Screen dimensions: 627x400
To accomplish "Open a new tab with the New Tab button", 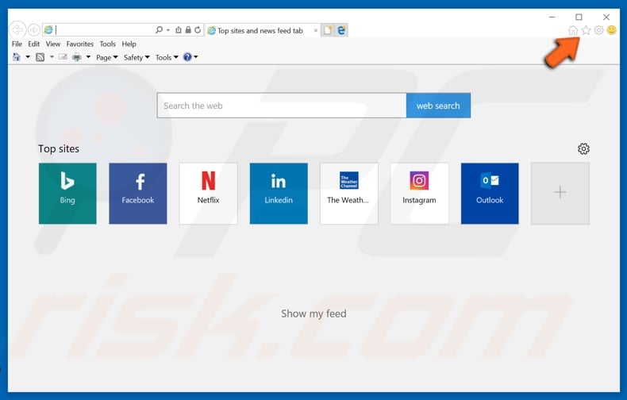I will (328, 30).
